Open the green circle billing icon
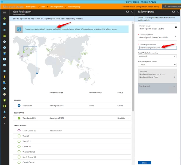This screenshot has height=165, width=181. point(4,106)
